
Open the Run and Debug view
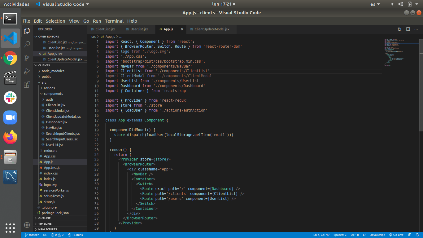point(27,71)
